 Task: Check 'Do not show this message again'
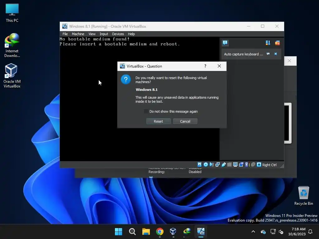point(146,111)
